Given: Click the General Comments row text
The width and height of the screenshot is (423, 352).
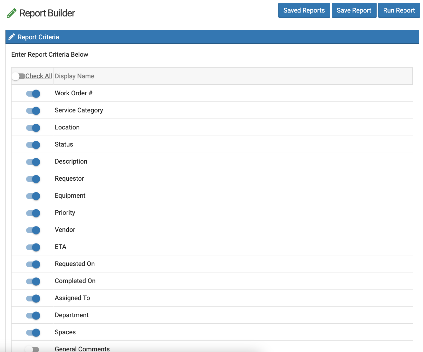Looking at the screenshot, I should [x=82, y=349].
